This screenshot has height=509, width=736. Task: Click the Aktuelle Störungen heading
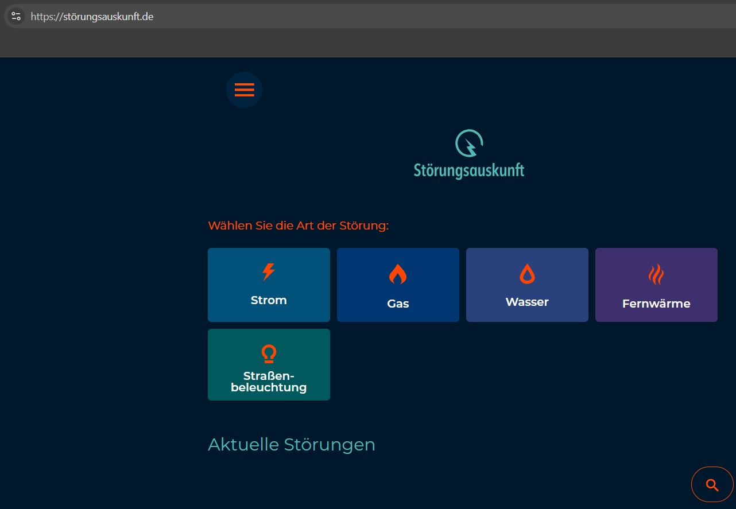291,445
